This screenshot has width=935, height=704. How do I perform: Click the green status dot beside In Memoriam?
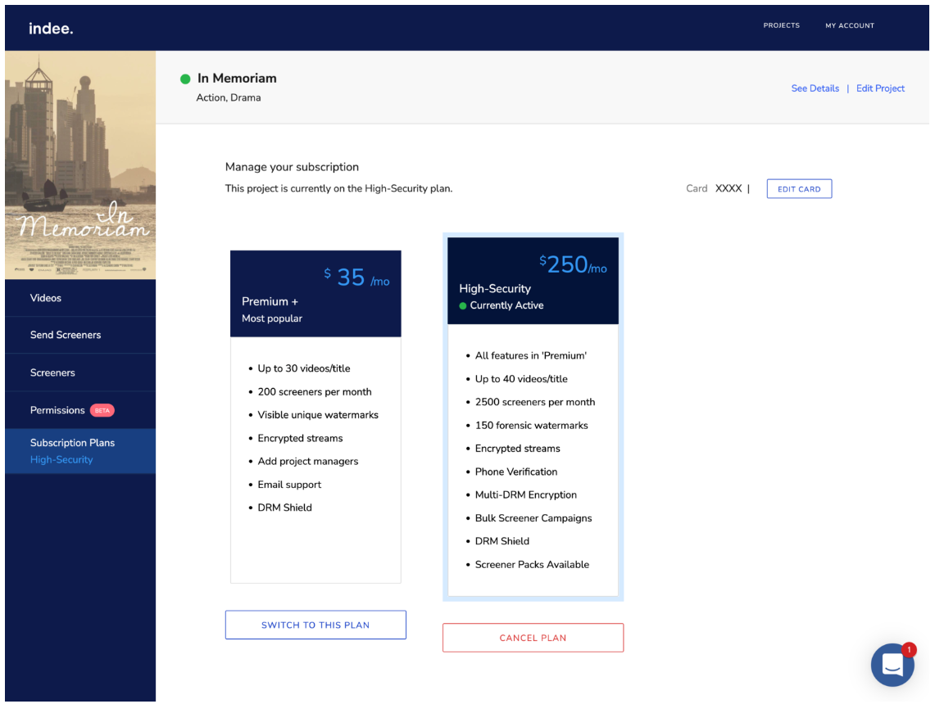coord(185,79)
